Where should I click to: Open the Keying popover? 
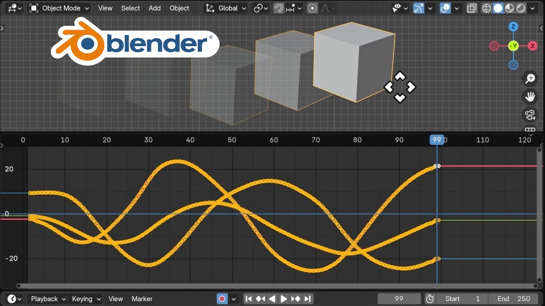click(x=86, y=299)
